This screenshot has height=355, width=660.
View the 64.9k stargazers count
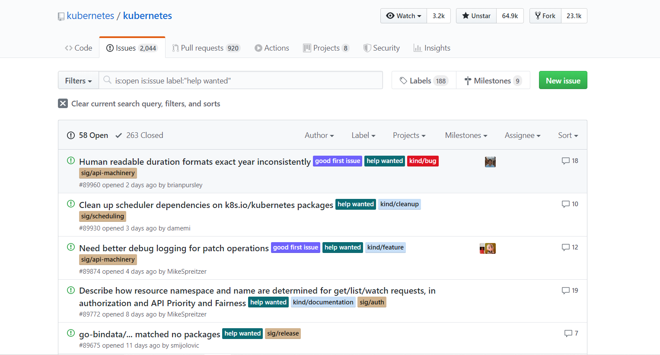(x=510, y=16)
